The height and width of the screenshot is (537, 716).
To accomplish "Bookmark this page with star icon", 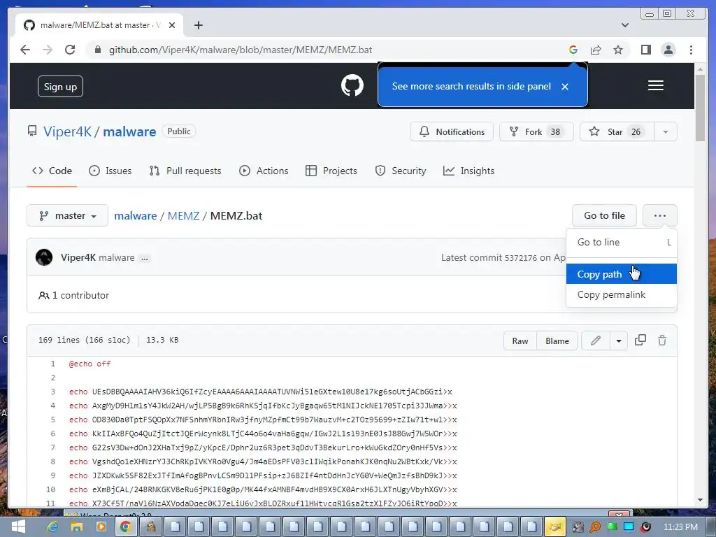I will pyautogui.click(x=618, y=50).
